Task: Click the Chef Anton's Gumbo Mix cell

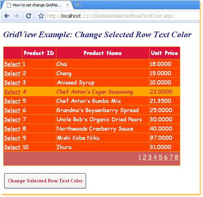Action: click(102, 101)
